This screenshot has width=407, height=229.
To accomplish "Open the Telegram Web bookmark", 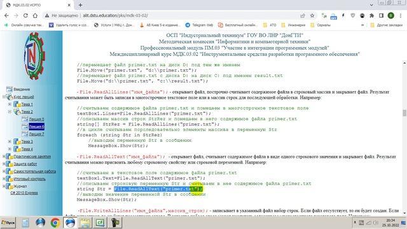I will click(x=199, y=25).
